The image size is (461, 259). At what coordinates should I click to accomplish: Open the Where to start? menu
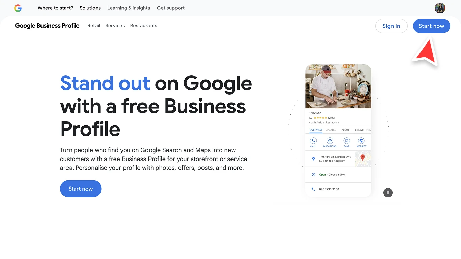tap(55, 8)
